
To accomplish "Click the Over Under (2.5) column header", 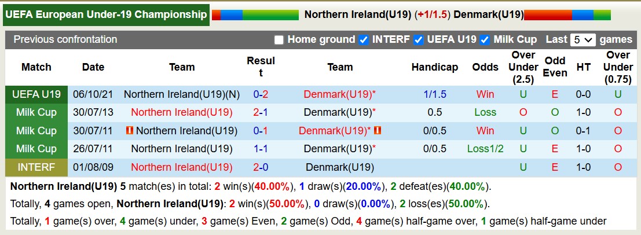I will tap(523, 67).
